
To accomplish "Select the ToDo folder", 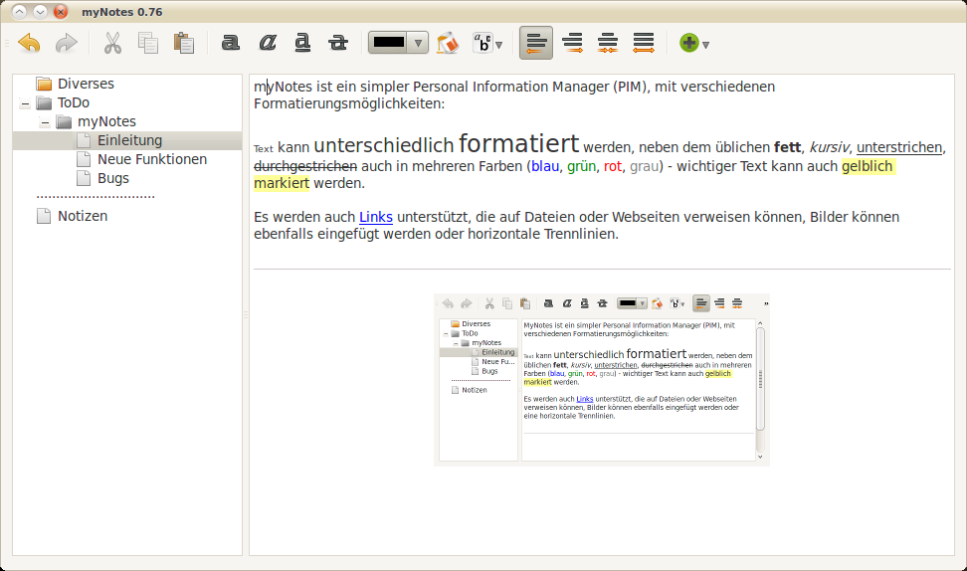I will (74, 102).
